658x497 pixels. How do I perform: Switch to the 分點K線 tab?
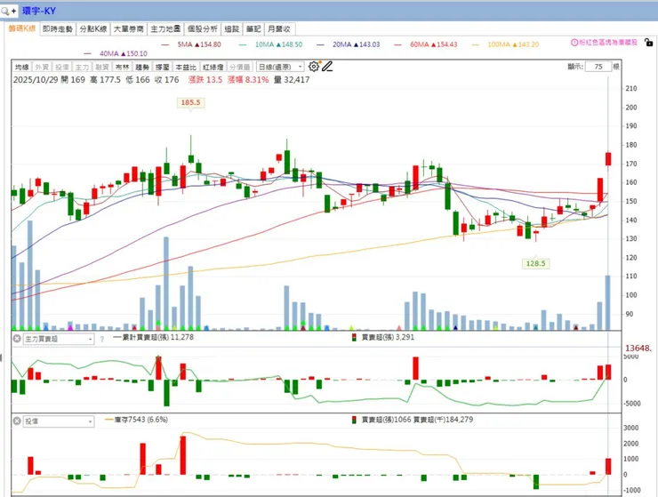point(93,29)
